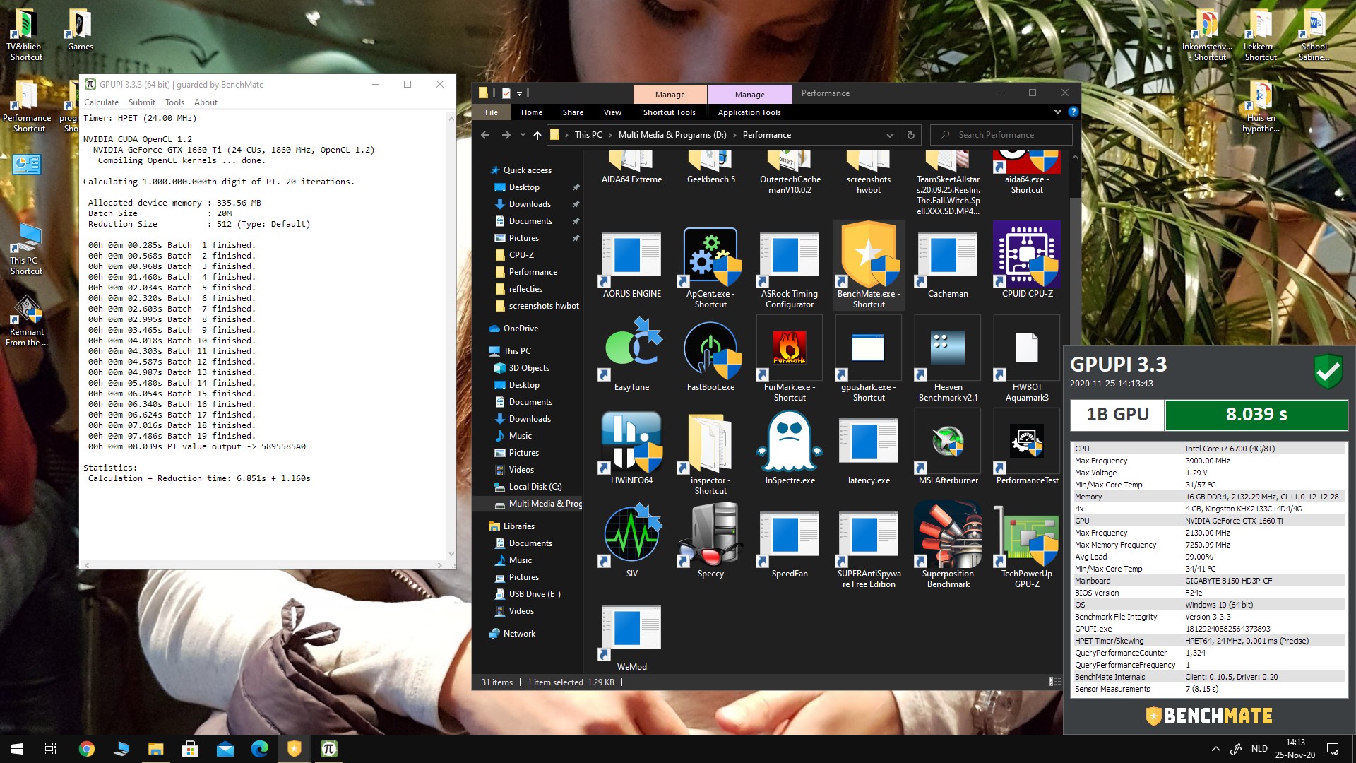
Task: Open the WeMod icon
Action: [x=631, y=631]
